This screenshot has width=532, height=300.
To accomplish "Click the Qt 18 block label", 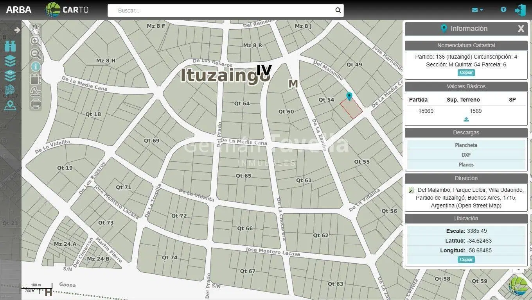I will (93, 114).
